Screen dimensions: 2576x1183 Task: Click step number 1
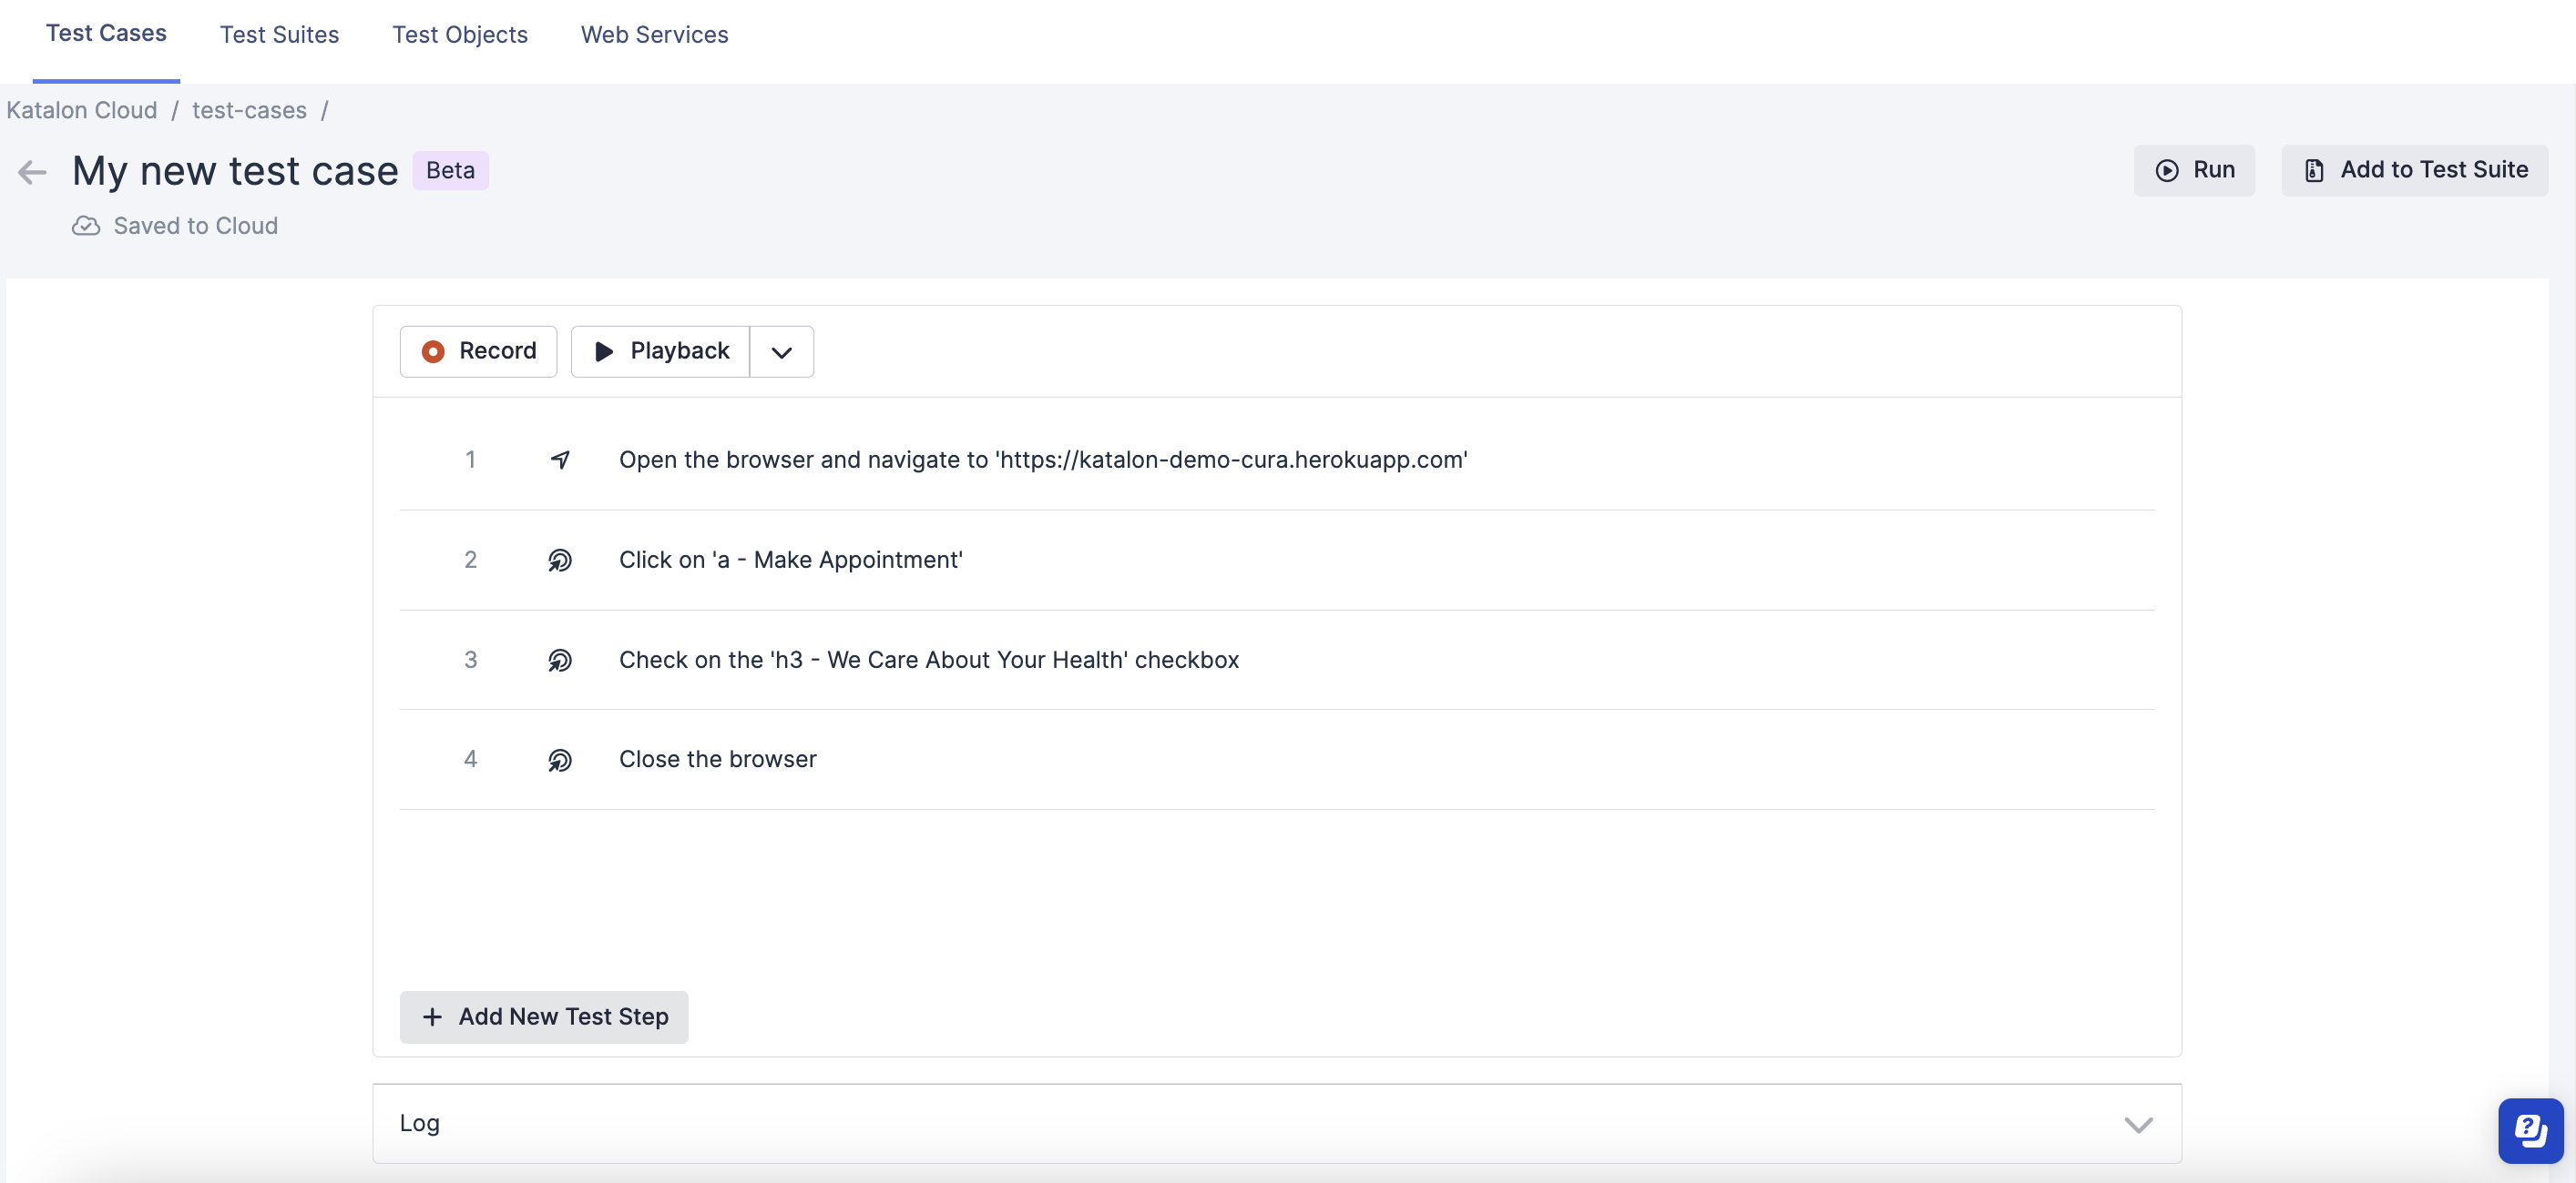(470, 460)
